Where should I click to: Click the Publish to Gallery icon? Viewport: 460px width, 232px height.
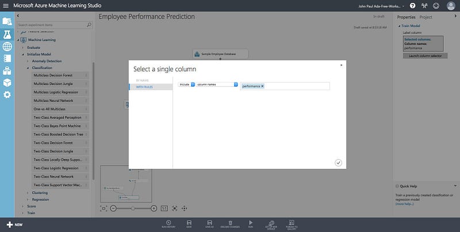(x=292, y=225)
